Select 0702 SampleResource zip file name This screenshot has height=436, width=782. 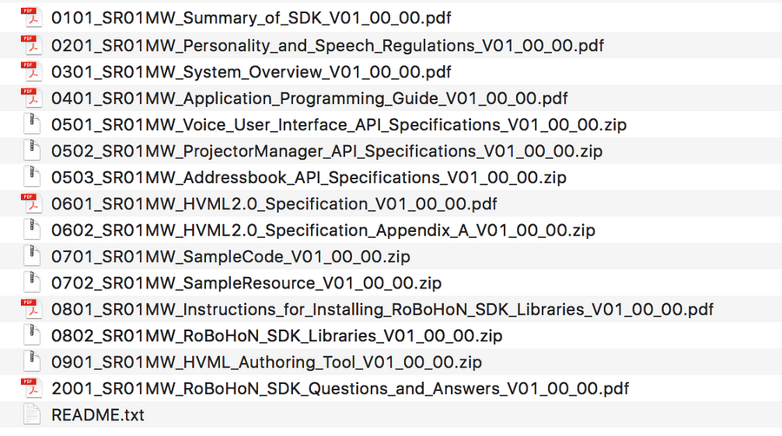[246, 283]
